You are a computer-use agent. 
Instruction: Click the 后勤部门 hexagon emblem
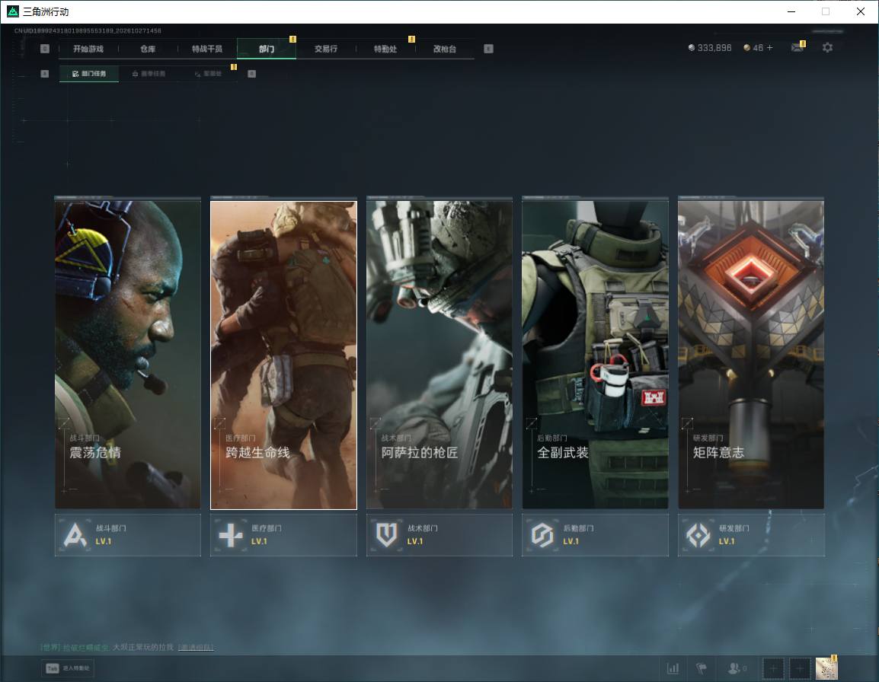[542, 534]
